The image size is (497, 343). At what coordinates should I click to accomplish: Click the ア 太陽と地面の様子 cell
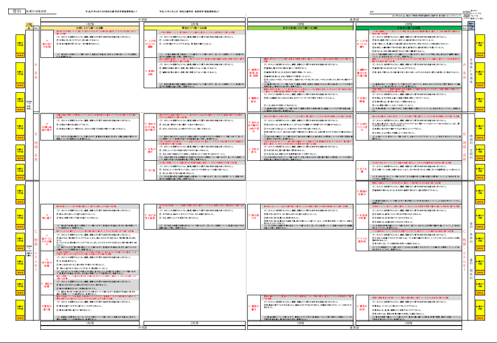[48, 127]
